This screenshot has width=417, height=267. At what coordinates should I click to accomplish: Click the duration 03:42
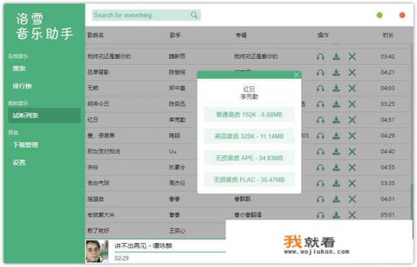[x=387, y=56]
